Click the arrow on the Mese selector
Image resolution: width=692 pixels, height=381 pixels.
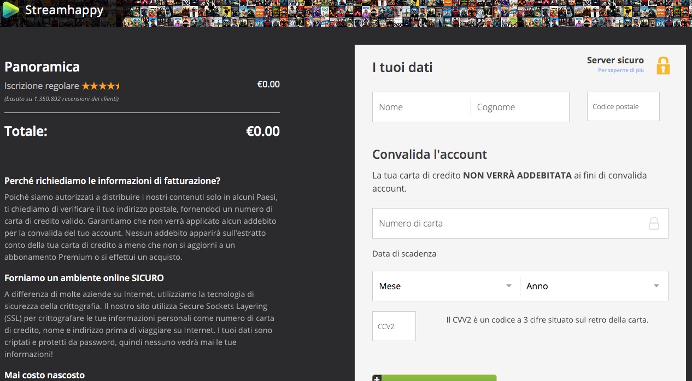click(509, 286)
